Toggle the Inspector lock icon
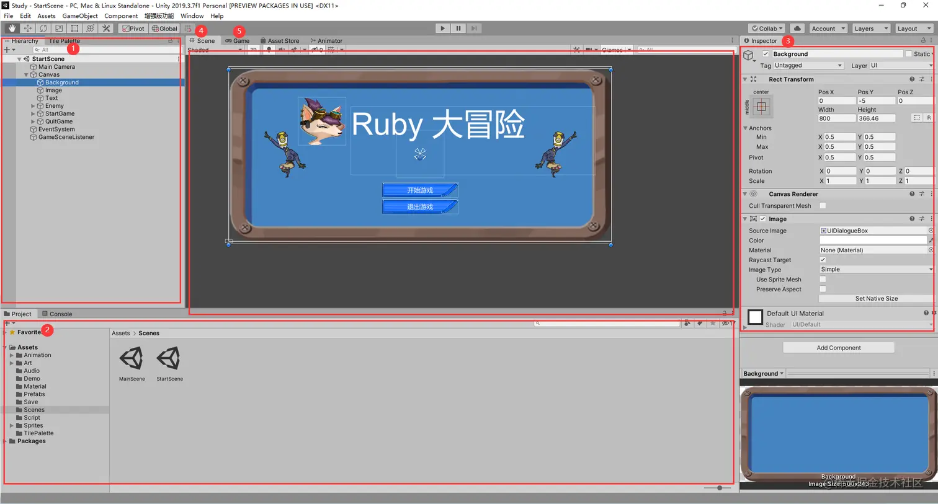 click(x=923, y=41)
